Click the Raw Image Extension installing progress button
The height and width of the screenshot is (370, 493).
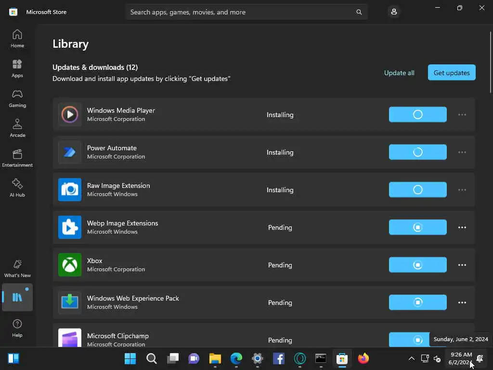point(417,190)
